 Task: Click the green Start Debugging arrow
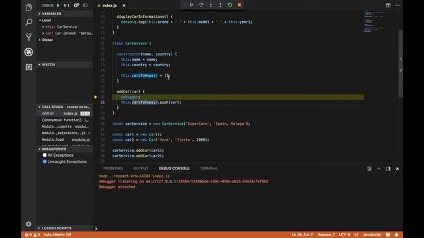[58, 5]
